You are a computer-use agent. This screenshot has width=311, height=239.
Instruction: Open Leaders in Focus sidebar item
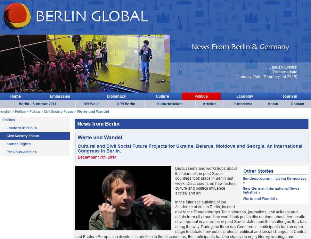(35, 128)
